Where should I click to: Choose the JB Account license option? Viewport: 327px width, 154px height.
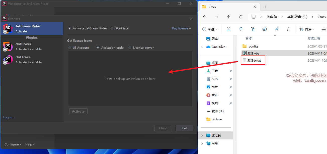coord(70,48)
